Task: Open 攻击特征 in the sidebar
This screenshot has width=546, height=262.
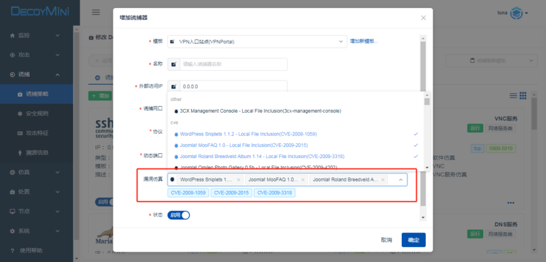Action: point(36,133)
